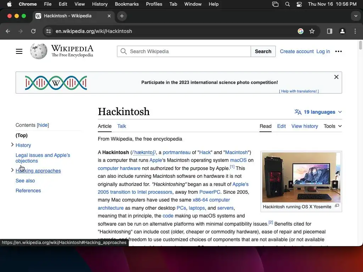Go back with Chrome back arrow
Image resolution: width=363 pixels, height=272 pixels.
[x=8, y=31]
